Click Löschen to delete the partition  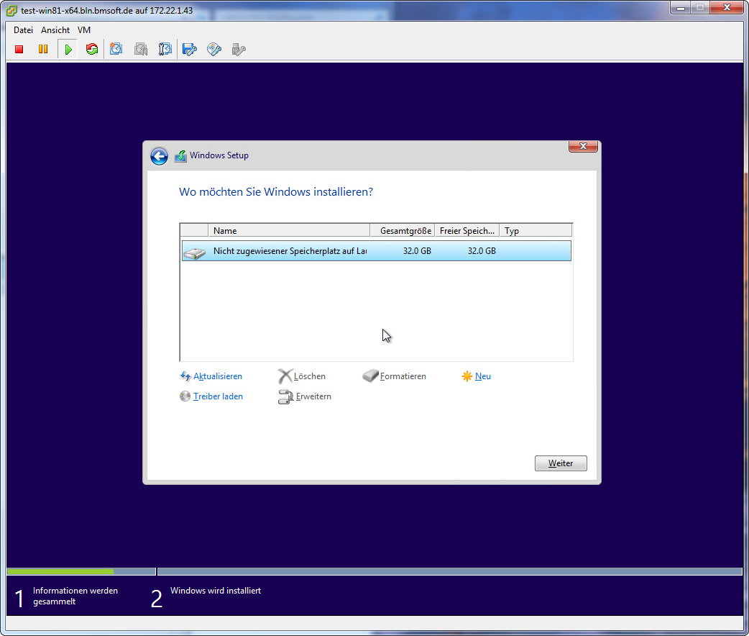310,376
